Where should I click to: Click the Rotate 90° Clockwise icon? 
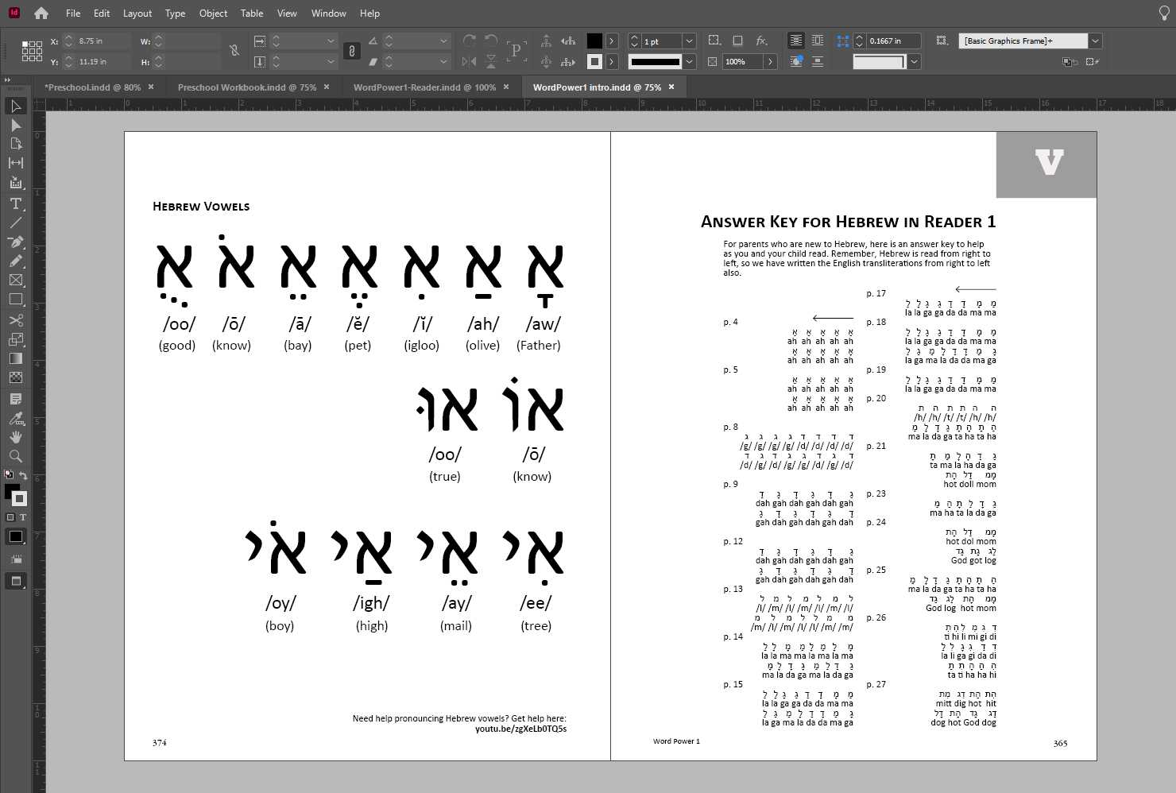tap(470, 41)
